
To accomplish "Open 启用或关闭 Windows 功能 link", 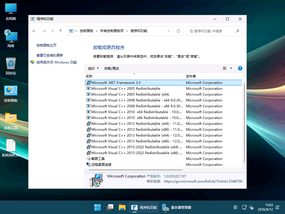I will (x=56, y=62).
